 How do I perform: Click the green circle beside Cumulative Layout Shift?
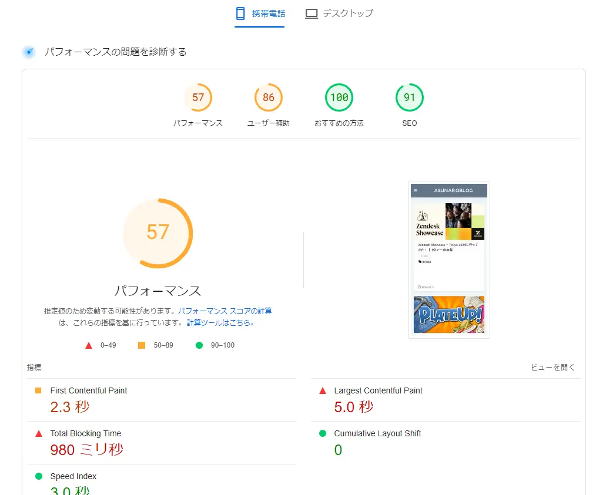(322, 433)
